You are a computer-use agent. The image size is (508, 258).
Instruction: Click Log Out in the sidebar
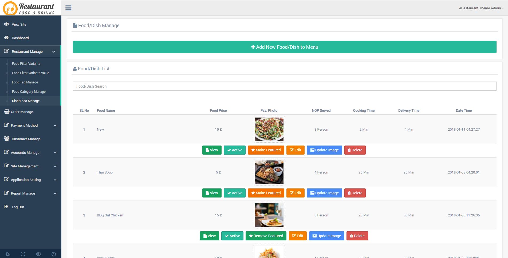click(18, 207)
